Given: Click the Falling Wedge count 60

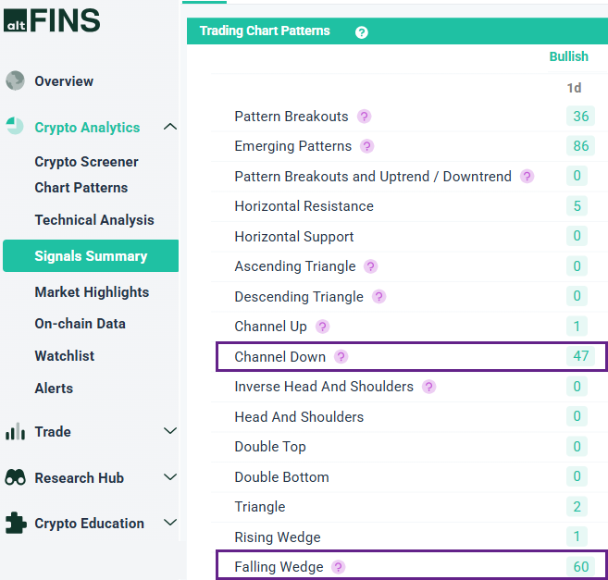Looking at the screenshot, I should (x=580, y=567).
